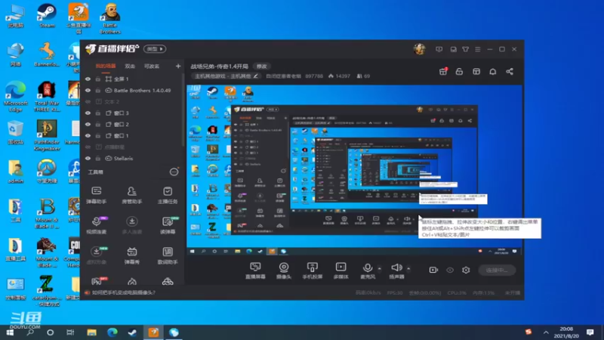The image size is (604, 340).
Task: Hide the 全屏 1 source
Action: click(x=88, y=79)
